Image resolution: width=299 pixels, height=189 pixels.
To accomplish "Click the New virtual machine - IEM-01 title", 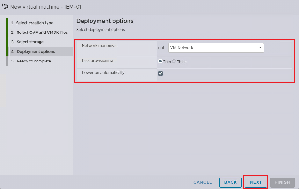I will click(x=46, y=7).
